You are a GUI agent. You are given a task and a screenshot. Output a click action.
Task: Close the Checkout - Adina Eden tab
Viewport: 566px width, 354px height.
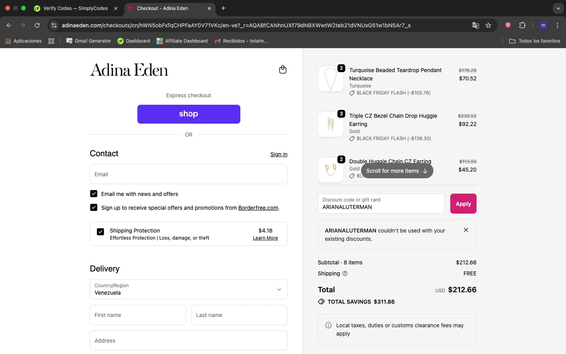coord(209,8)
